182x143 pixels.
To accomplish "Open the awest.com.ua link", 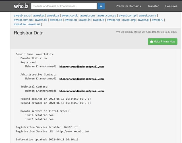I will coord(23,20).
